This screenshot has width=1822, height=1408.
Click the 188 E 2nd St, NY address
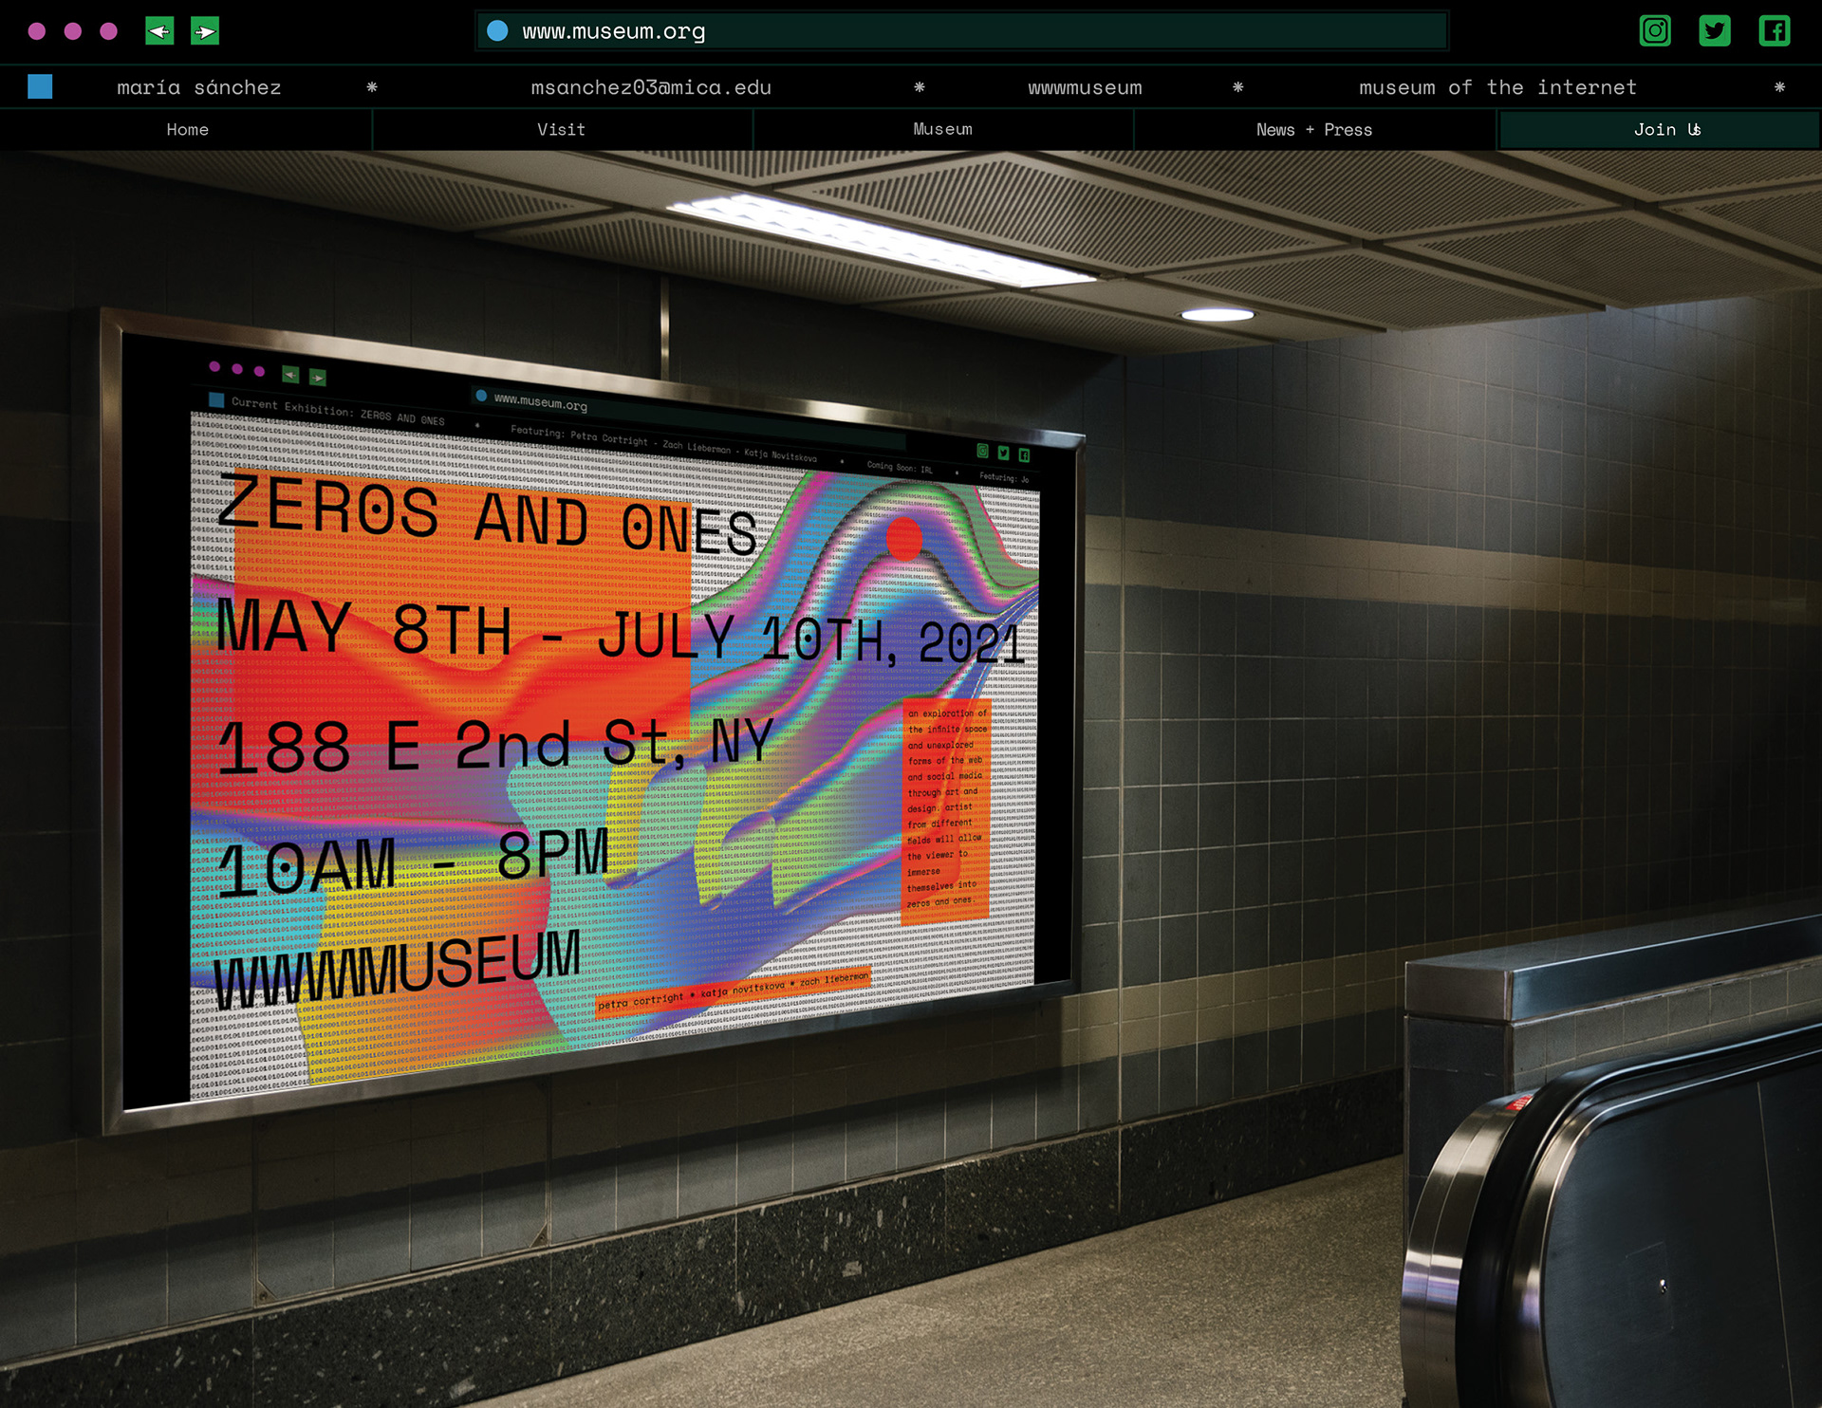[x=494, y=745]
